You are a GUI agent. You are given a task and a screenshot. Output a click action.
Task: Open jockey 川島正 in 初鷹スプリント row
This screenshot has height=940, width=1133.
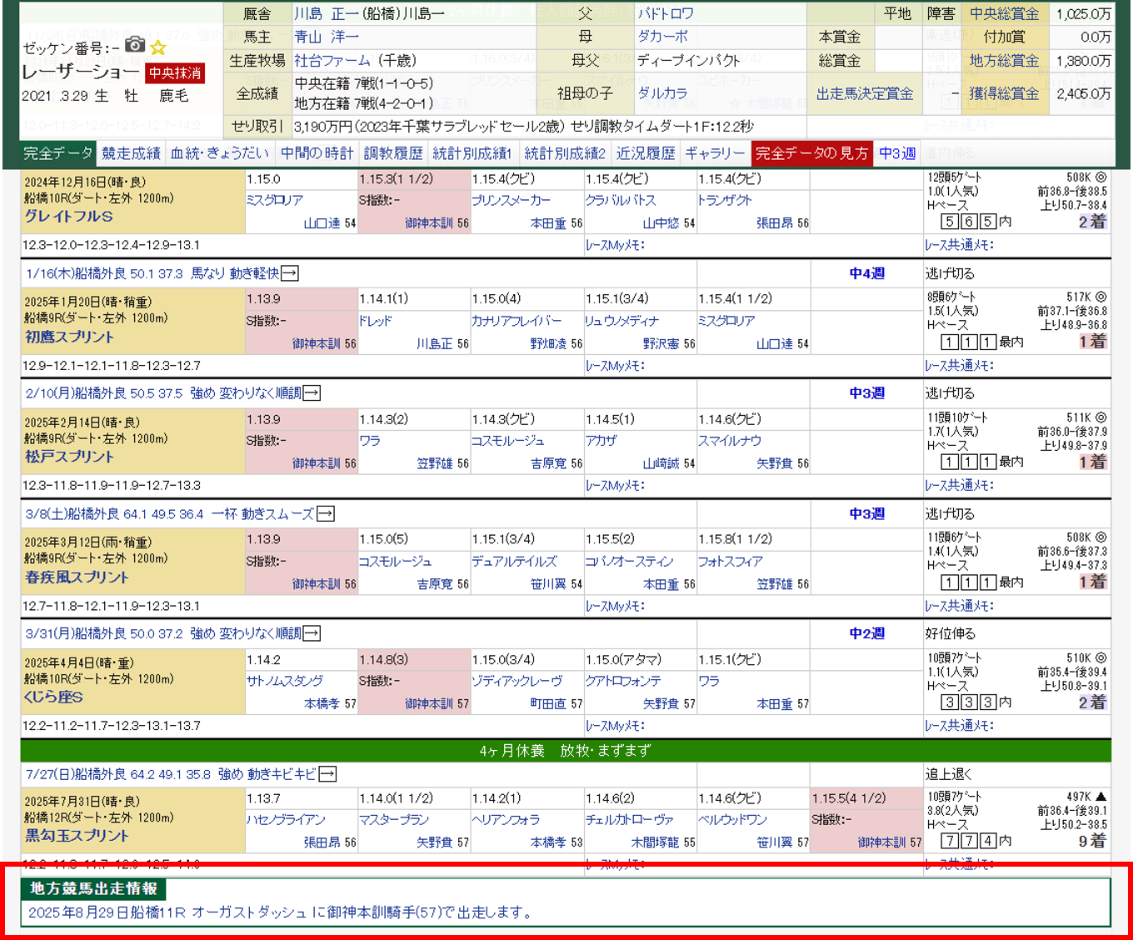[x=437, y=343]
